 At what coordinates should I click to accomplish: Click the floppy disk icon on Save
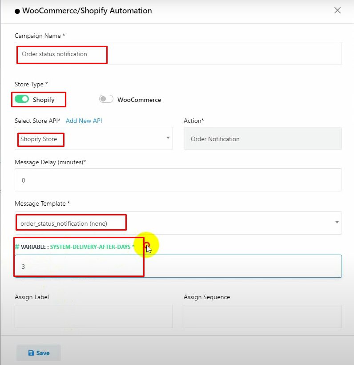[x=31, y=353]
